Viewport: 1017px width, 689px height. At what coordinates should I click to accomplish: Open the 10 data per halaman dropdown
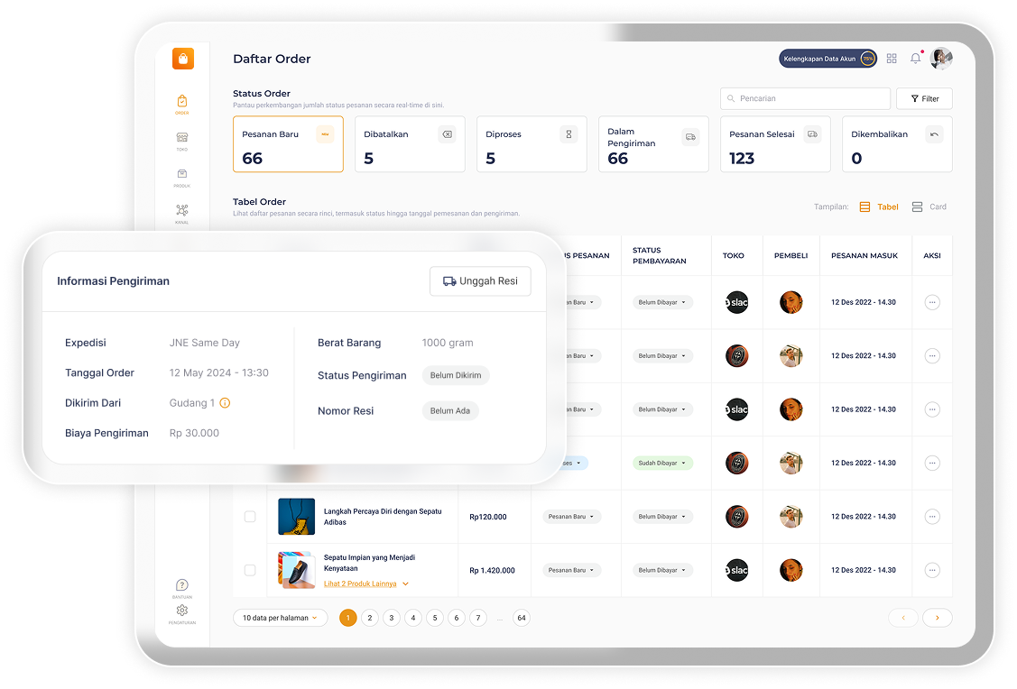coord(281,618)
